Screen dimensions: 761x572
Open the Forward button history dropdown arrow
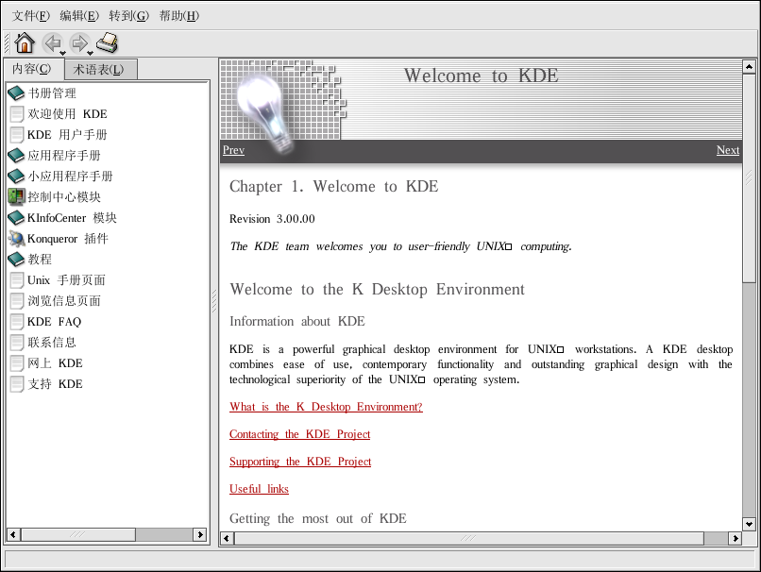[91, 53]
